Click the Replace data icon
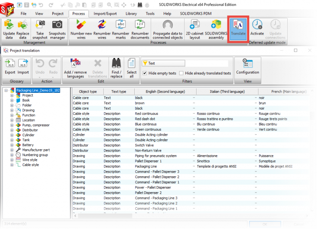317x229 pixels. [23, 29]
